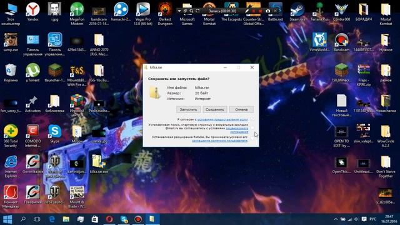Screen dimensions: 400x225
Task: Launch Vegas Pro 12.0 from the desktop
Action: tap(143, 14)
